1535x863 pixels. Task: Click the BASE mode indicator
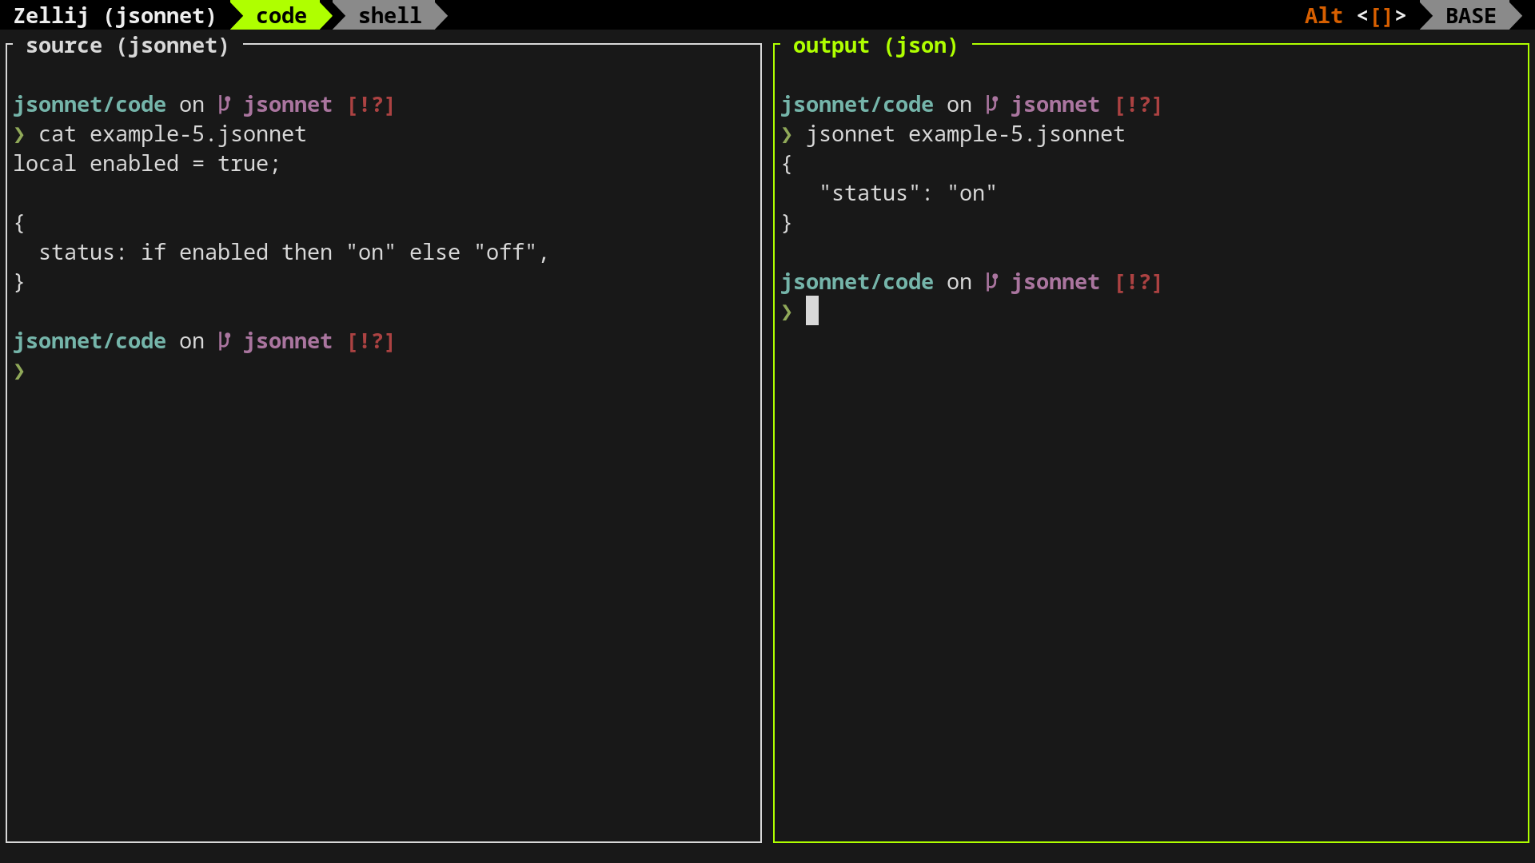1470,15
